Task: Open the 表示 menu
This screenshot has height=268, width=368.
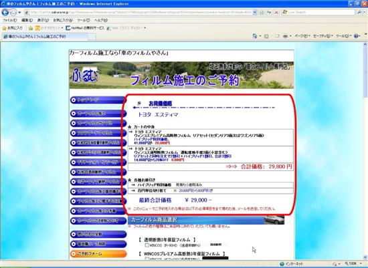Action: pyautogui.click(x=43, y=20)
